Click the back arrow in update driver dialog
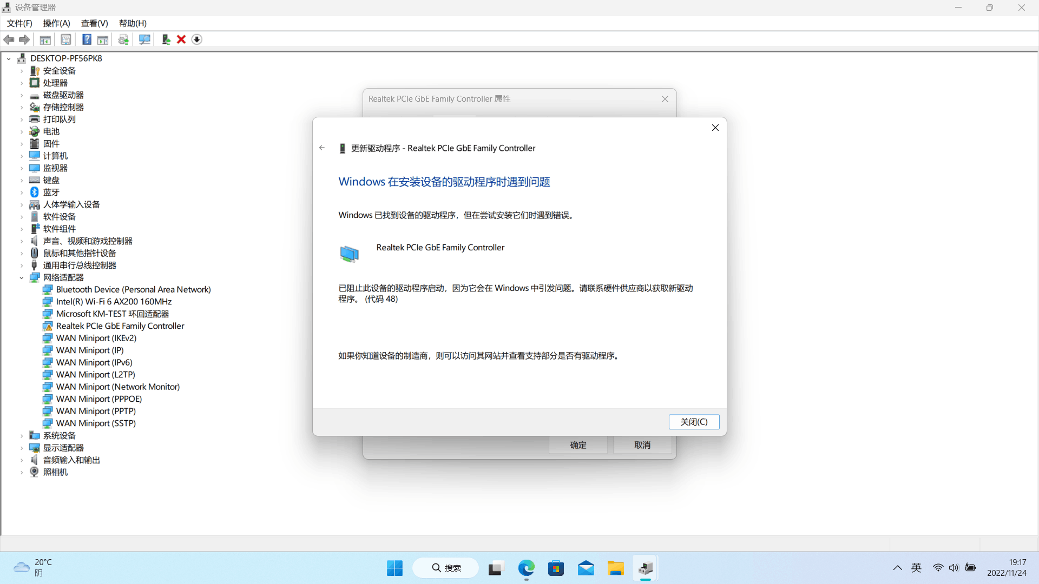Viewport: 1039px width, 584px height. coord(322,148)
